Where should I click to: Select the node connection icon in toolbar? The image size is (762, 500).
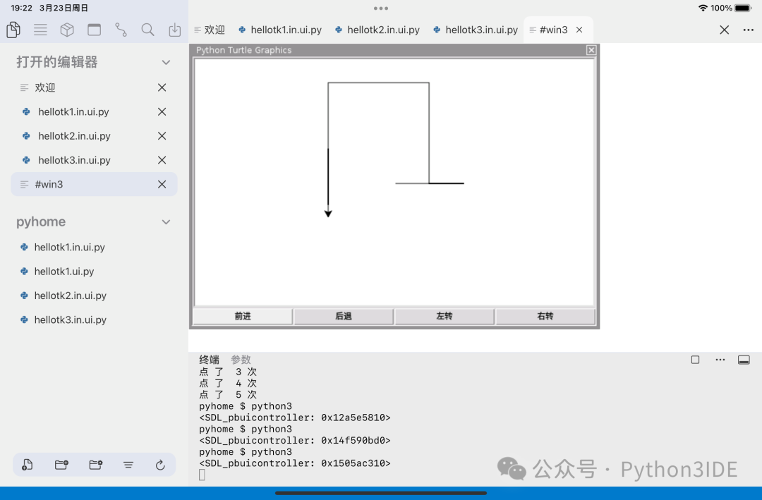click(x=120, y=30)
